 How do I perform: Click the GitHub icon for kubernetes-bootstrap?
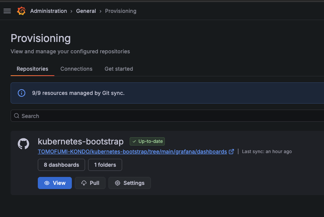point(23,144)
